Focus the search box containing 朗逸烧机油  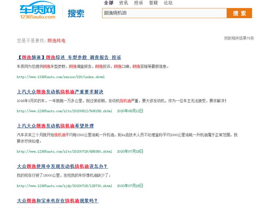coord(165,13)
